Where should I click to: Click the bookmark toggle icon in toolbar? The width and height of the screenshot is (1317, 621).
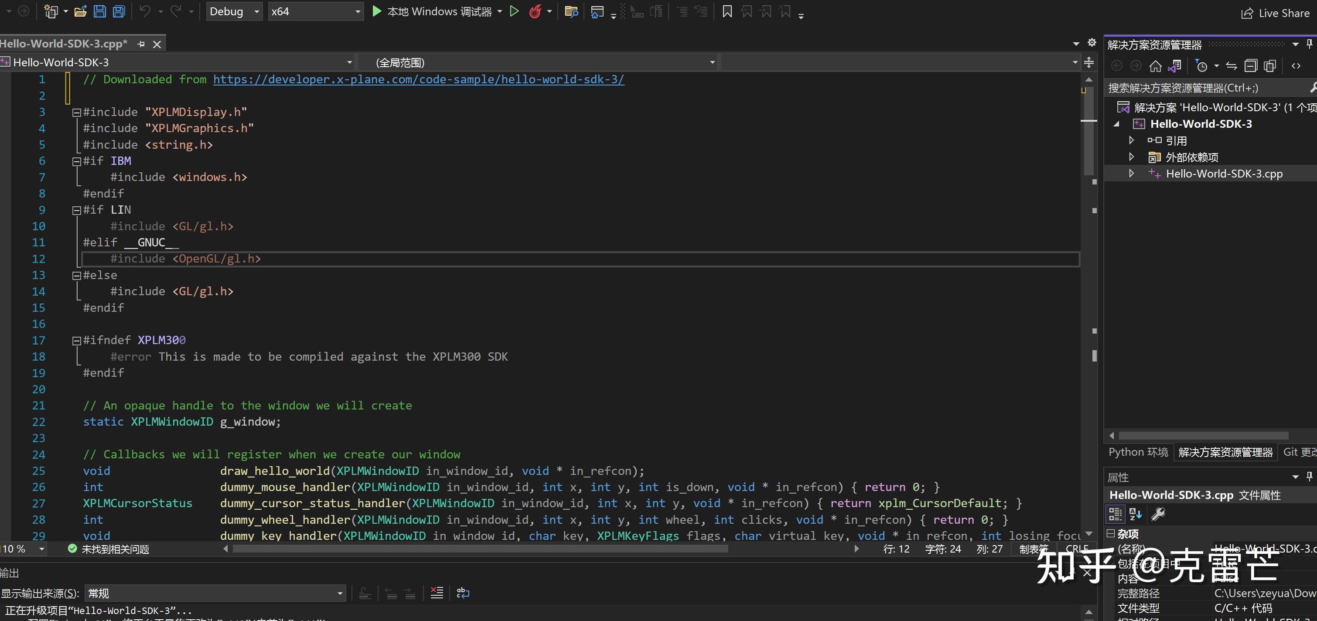727,11
